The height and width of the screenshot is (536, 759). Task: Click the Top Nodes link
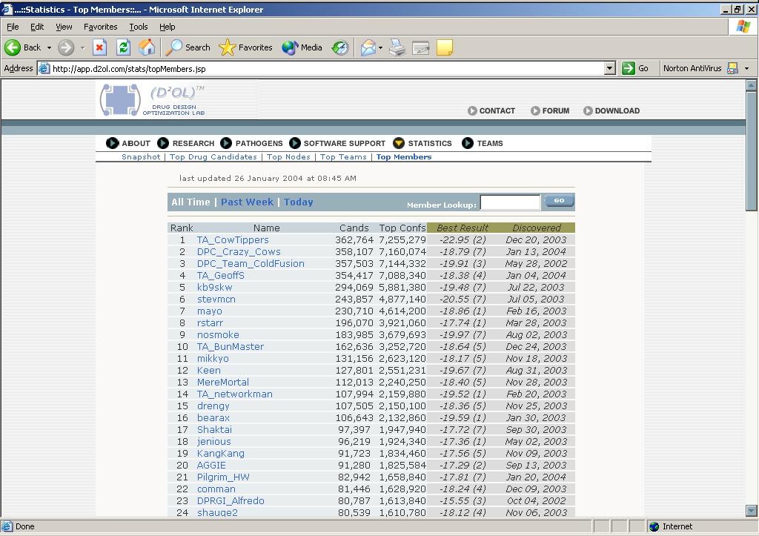[x=288, y=157]
